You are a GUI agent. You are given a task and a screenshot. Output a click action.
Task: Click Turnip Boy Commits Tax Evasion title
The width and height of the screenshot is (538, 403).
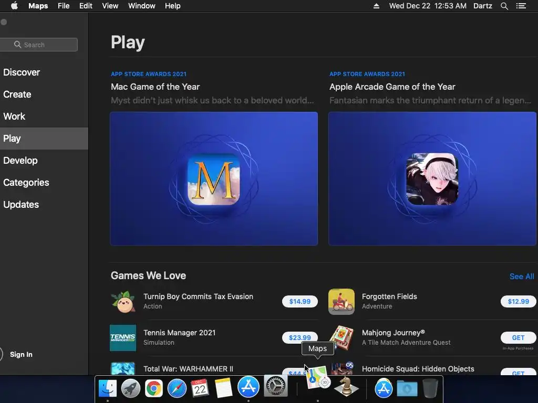click(198, 296)
